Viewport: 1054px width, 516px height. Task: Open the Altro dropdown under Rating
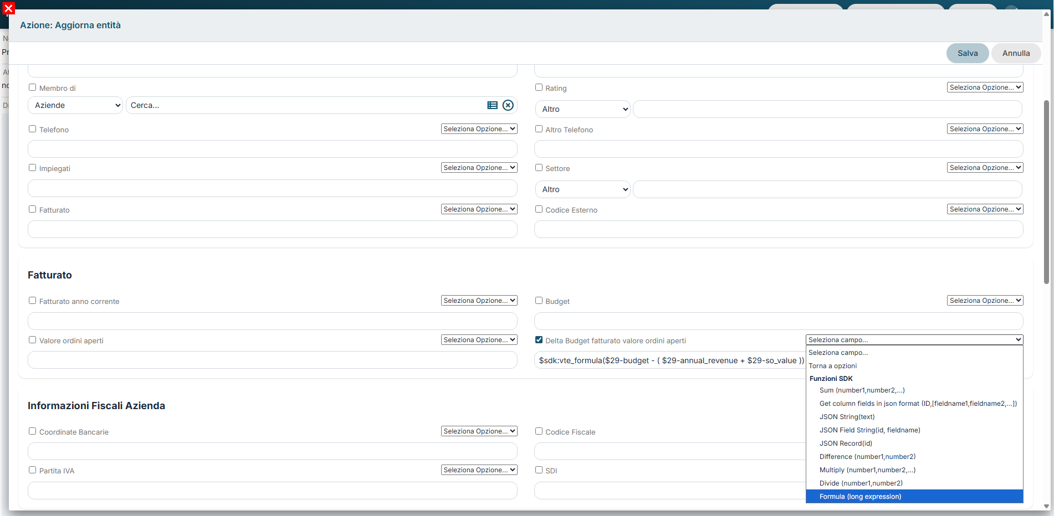[x=582, y=109]
